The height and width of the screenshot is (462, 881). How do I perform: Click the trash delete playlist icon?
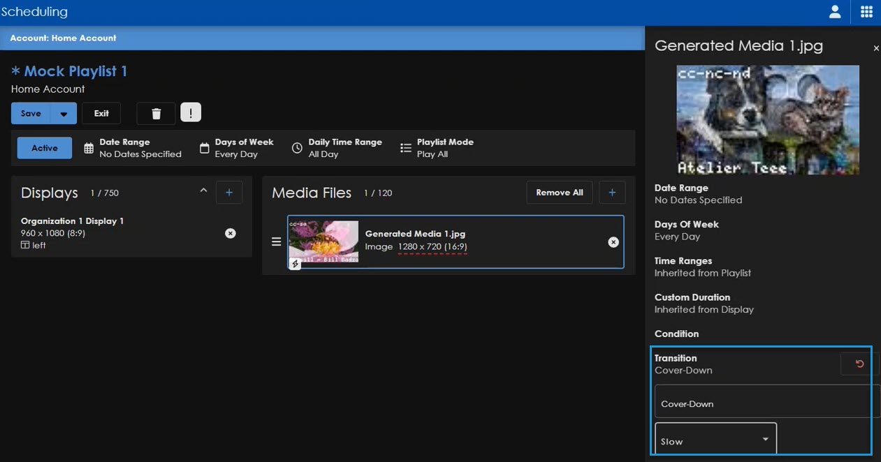[x=156, y=114]
